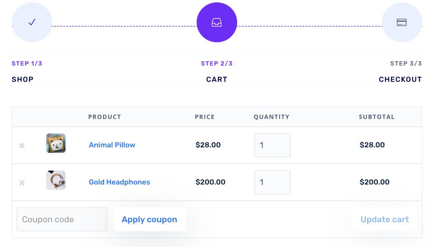Remove Gold Headphones using its X icon

click(22, 183)
